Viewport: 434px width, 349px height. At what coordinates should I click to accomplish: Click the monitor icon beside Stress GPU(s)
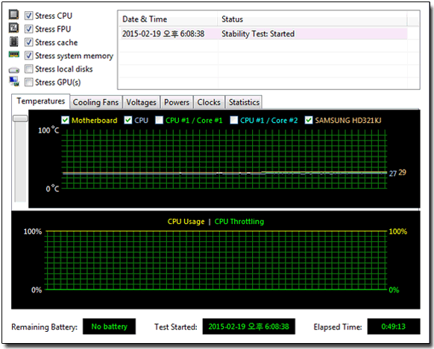[x=14, y=81]
